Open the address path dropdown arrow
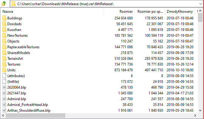The image size is (204, 119). point(200,4)
